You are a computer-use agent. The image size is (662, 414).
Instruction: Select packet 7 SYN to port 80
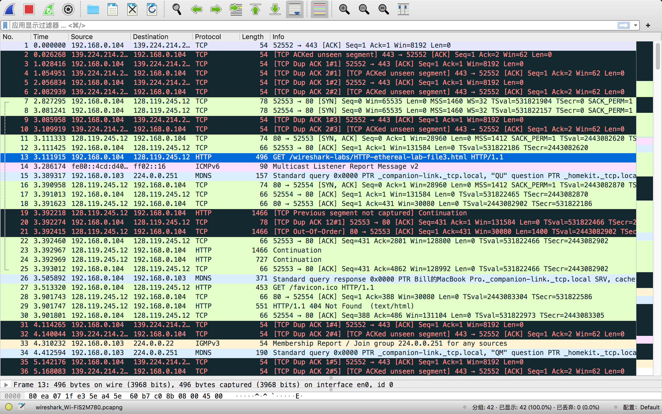(x=318, y=101)
